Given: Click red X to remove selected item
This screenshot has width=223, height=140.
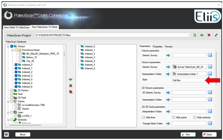Looking at the screenshot, I should 71,86.
